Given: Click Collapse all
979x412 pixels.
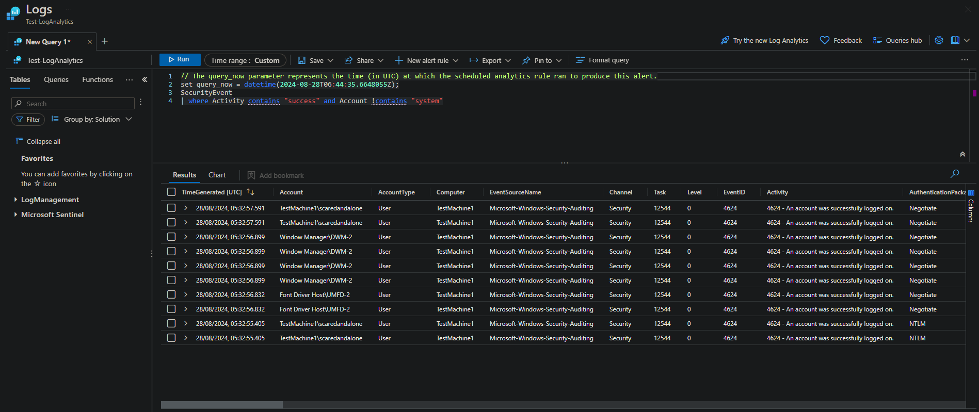Looking at the screenshot, I should pyautogui.click(x=38, y=141).
